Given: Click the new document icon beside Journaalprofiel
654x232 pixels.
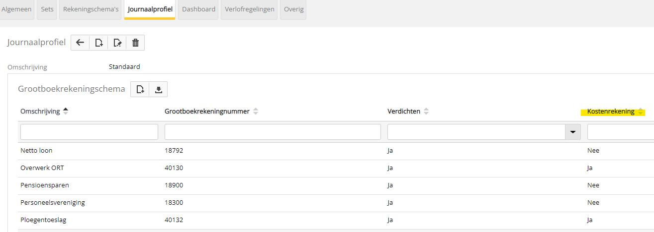Looking at the screenshot, I should click(x=98, y=43).
